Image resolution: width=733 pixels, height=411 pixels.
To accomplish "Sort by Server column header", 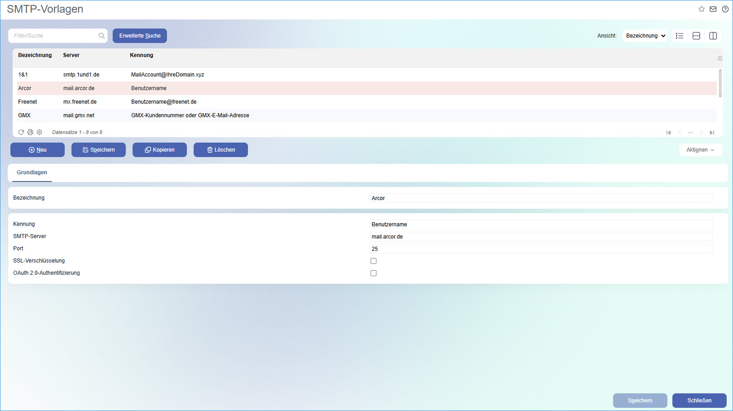I will (x=71, y=55).
